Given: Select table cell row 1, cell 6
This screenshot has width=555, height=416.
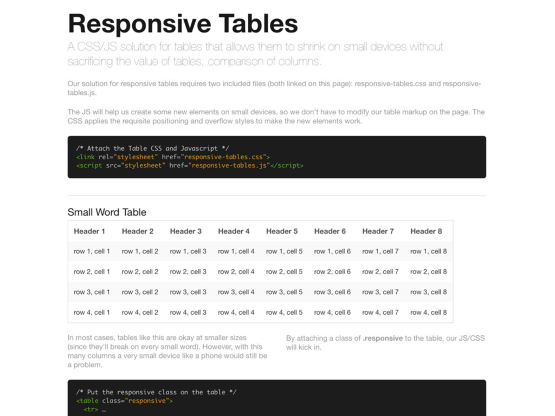Looking at the screenshot, I should coord(332,251).
